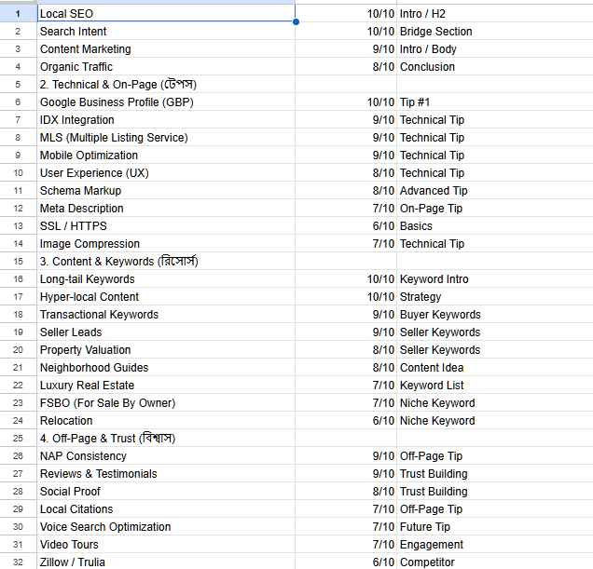Select the 'Mobile Optimization' cell
593x569 pixels.
(166, 156)
